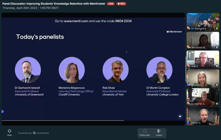Click the 'Today's panelists' heading
This screenshot has height=140, width=221.
point(40,37)
